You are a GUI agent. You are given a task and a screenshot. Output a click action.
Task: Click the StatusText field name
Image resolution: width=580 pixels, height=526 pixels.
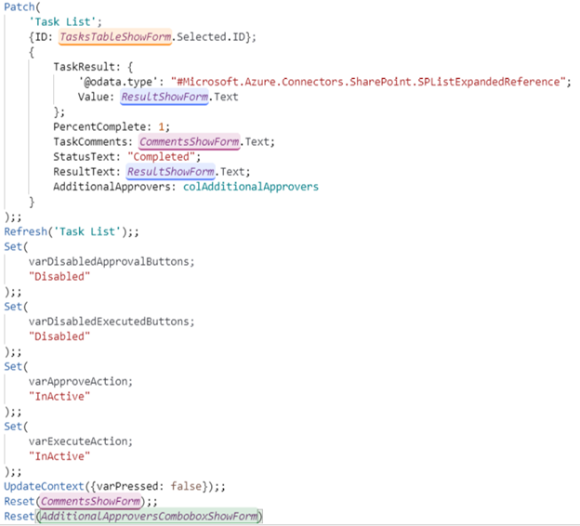tap(84, 156)
